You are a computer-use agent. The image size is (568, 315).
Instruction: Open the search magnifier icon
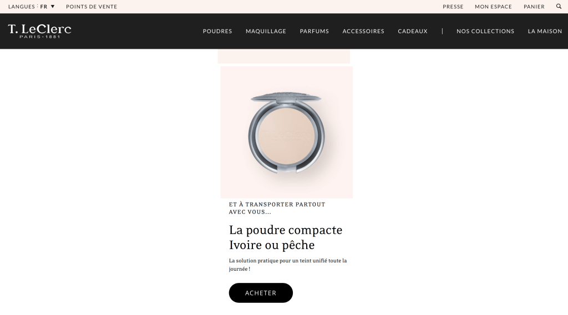pyautogui.click(x=559, y=6)
